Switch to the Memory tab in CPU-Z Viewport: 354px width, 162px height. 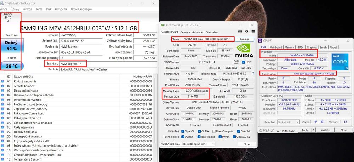(289, 48)
